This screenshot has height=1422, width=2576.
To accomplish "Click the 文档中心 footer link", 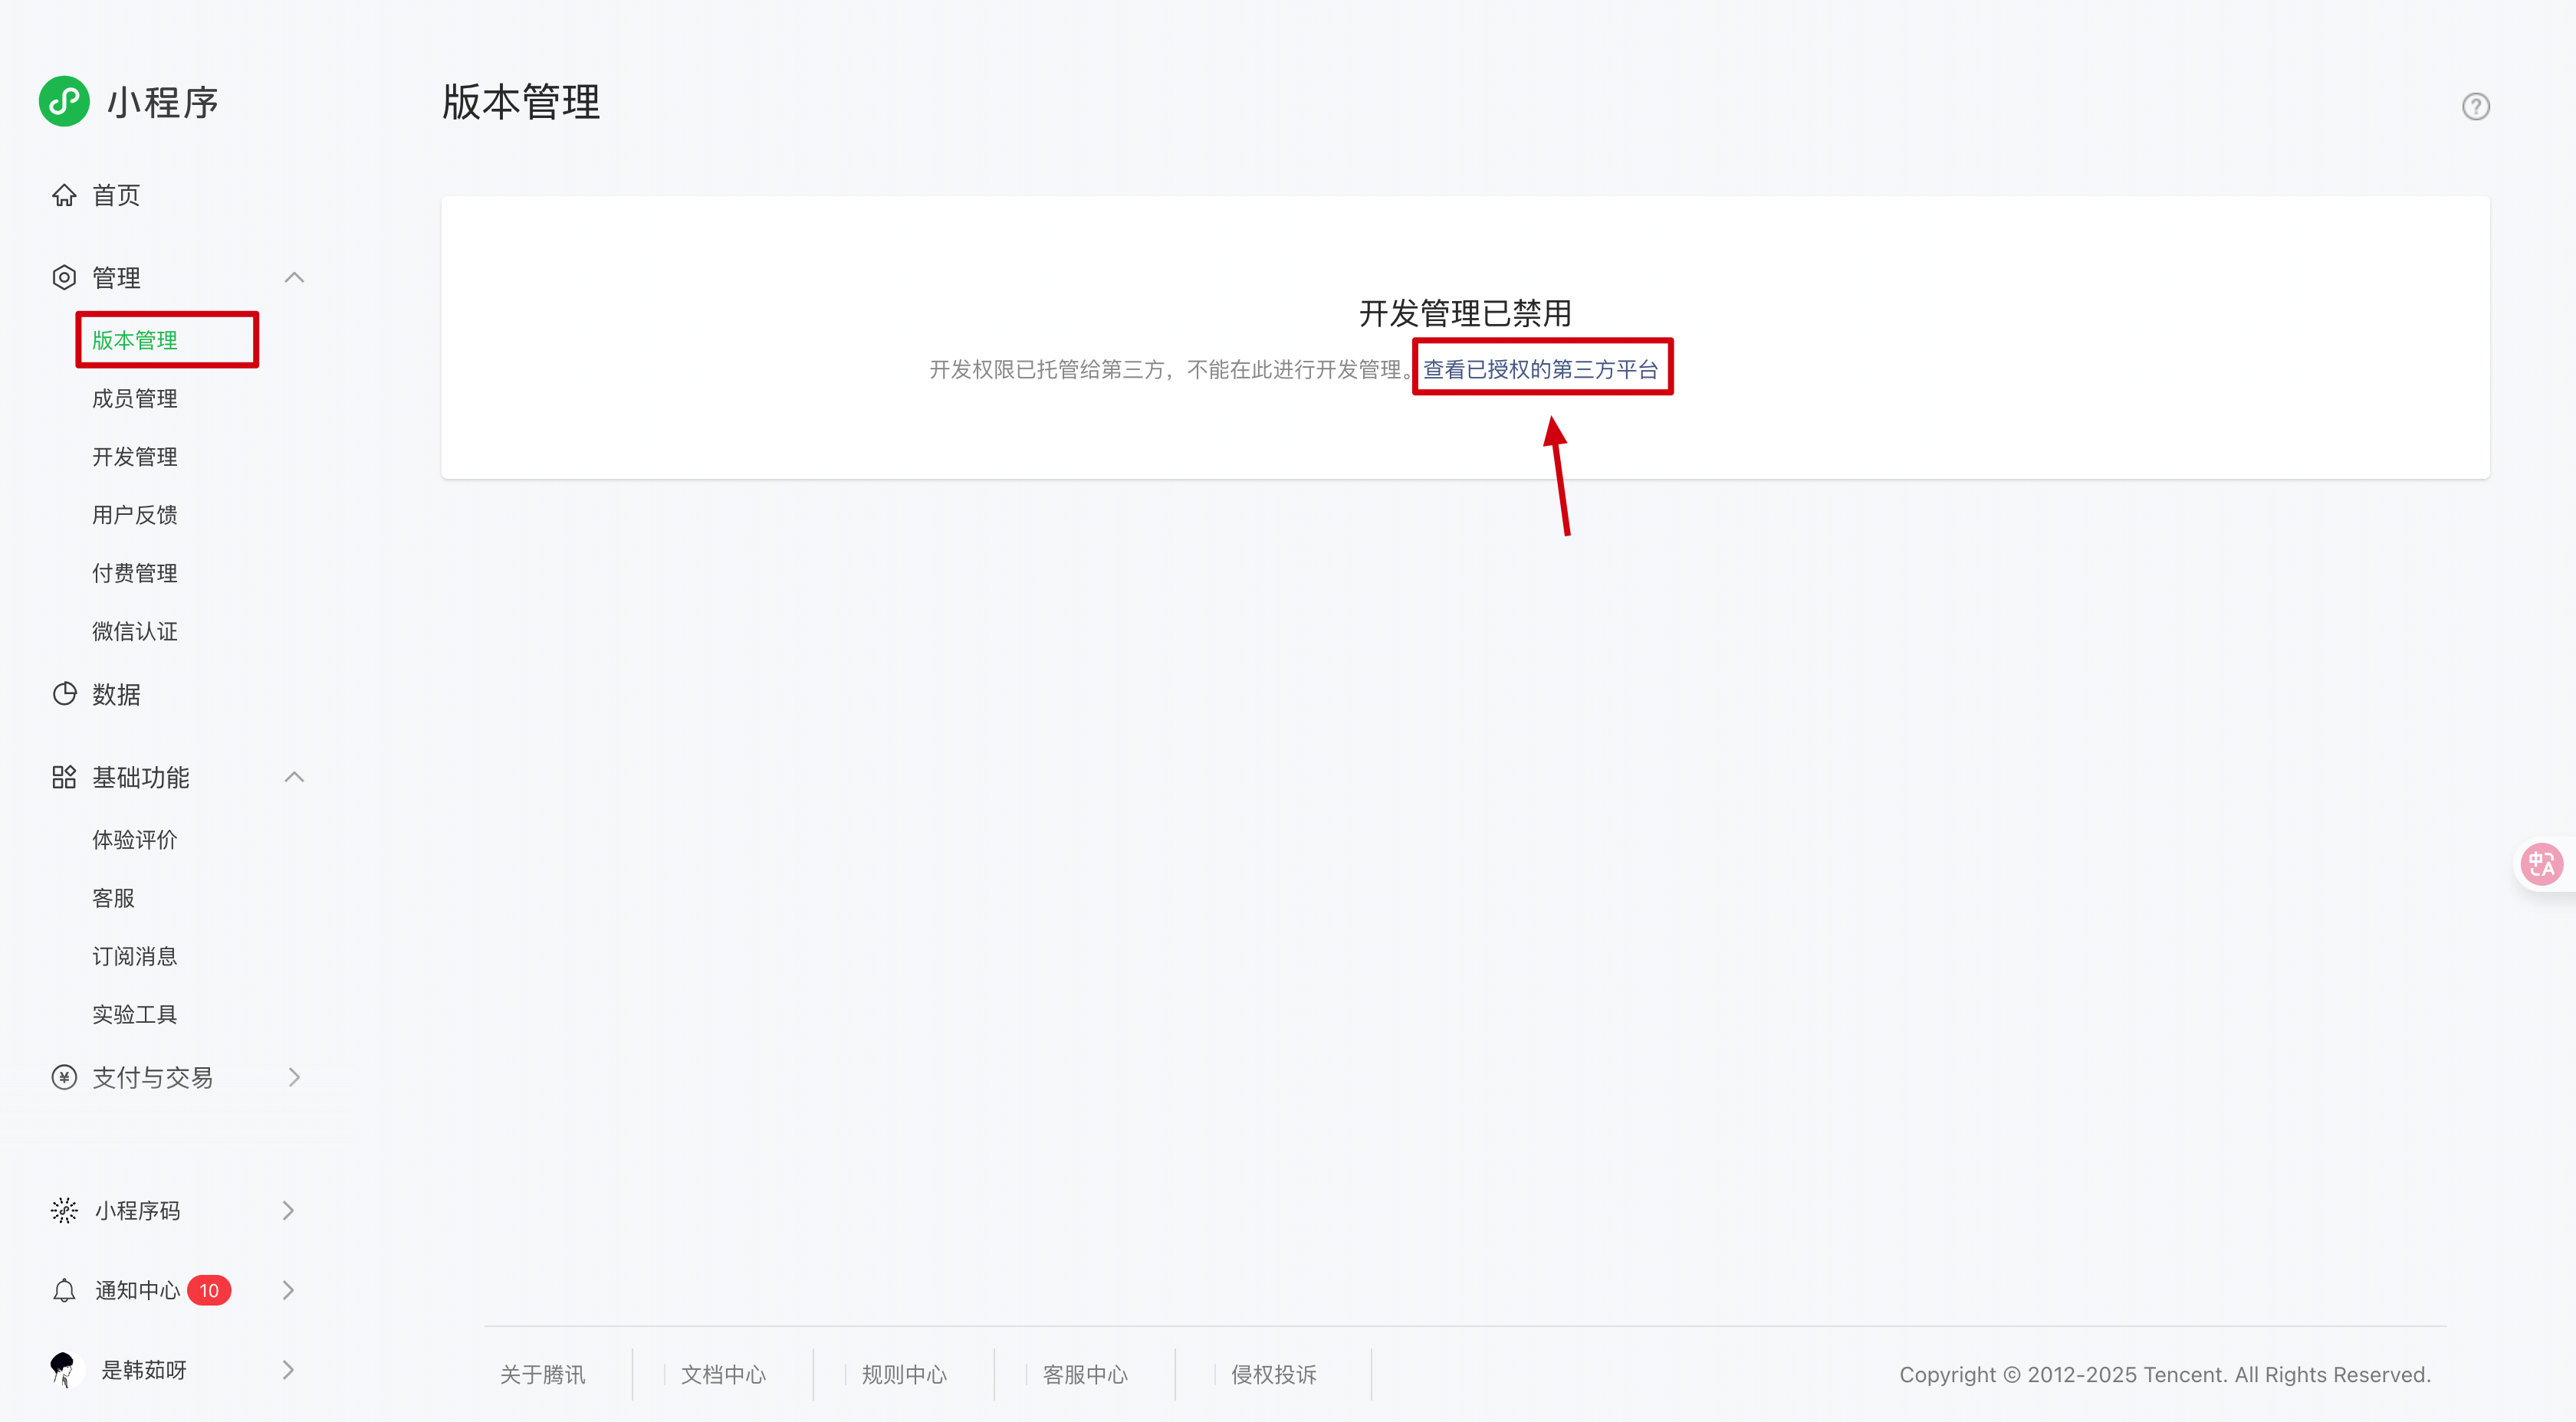I will pyautogui.click(x=723, y=1375).
